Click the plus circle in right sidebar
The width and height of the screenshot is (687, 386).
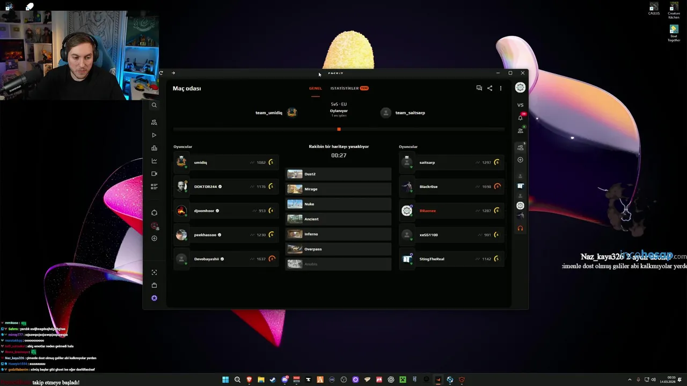tap(520, 160)
